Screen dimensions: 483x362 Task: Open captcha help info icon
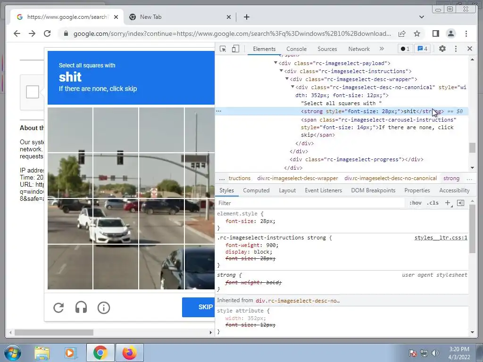pyautogui.click(x=103, y=307)
